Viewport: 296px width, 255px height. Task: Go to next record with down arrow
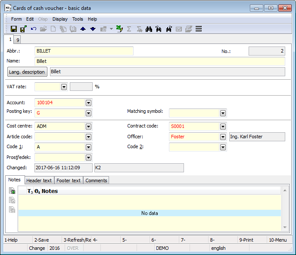pyautogui.click(x=93, y=29)
